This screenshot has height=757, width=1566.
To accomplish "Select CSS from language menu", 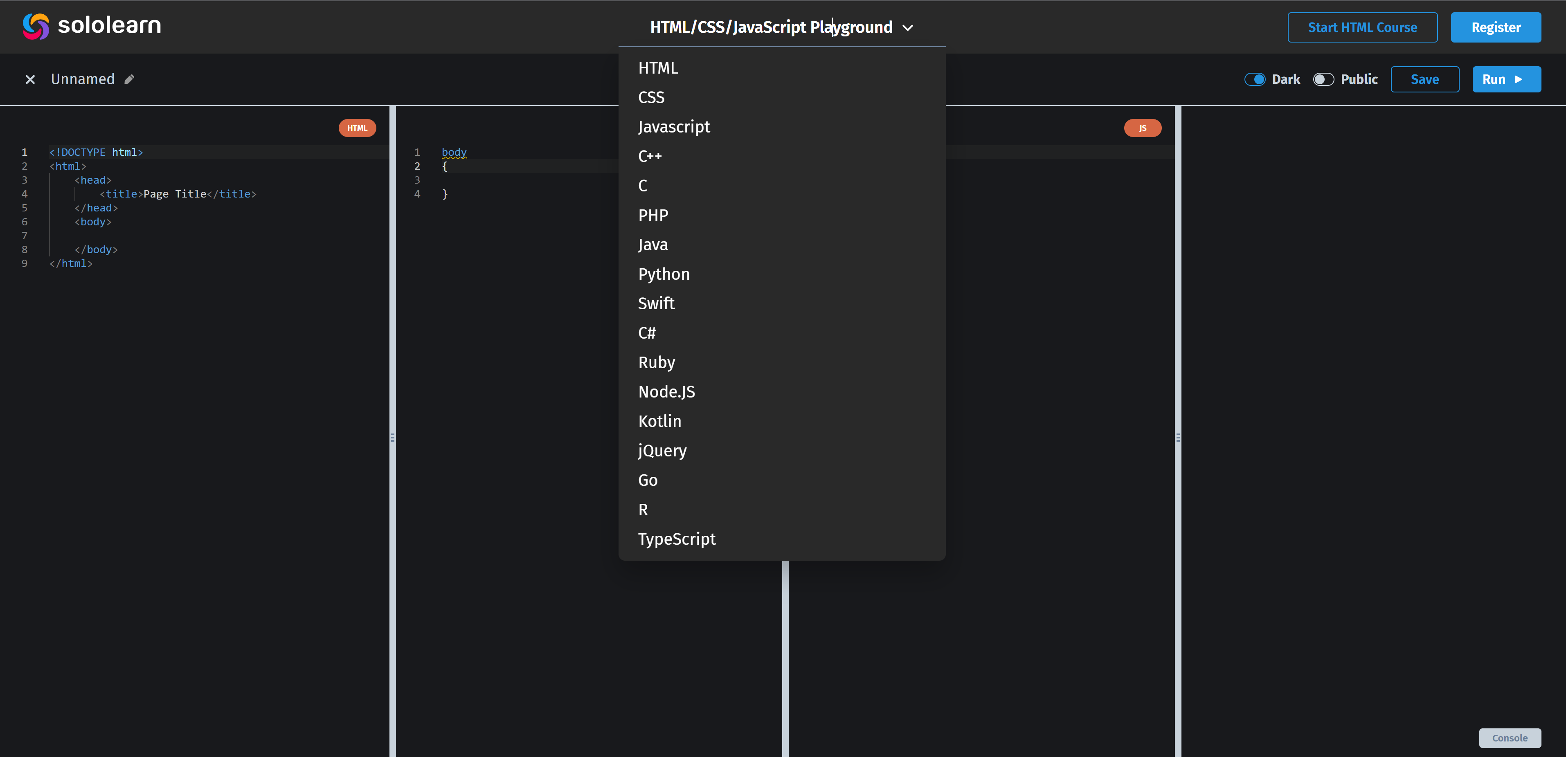I will click(782, 97).
